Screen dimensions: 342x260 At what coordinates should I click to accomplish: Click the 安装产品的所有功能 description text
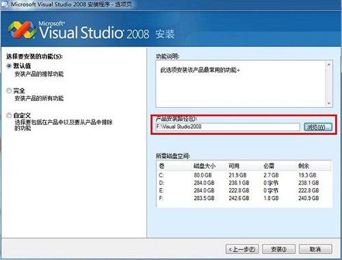coord(39,98)
